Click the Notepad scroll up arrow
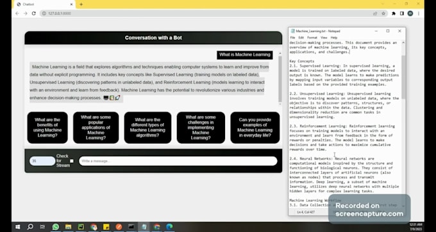 click(x=403, y=43)
